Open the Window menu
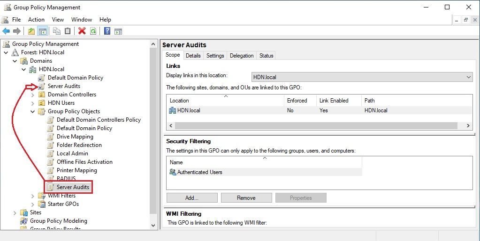The height and width of the screenshot is (241, 480). 82,20
